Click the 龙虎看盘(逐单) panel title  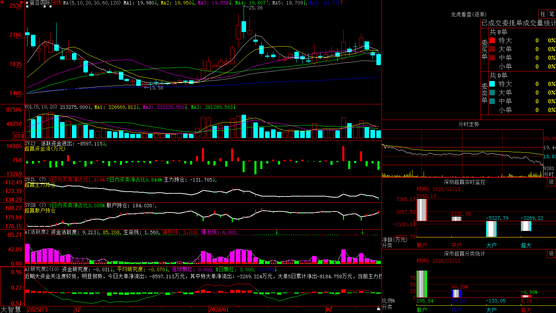(468, 14)
